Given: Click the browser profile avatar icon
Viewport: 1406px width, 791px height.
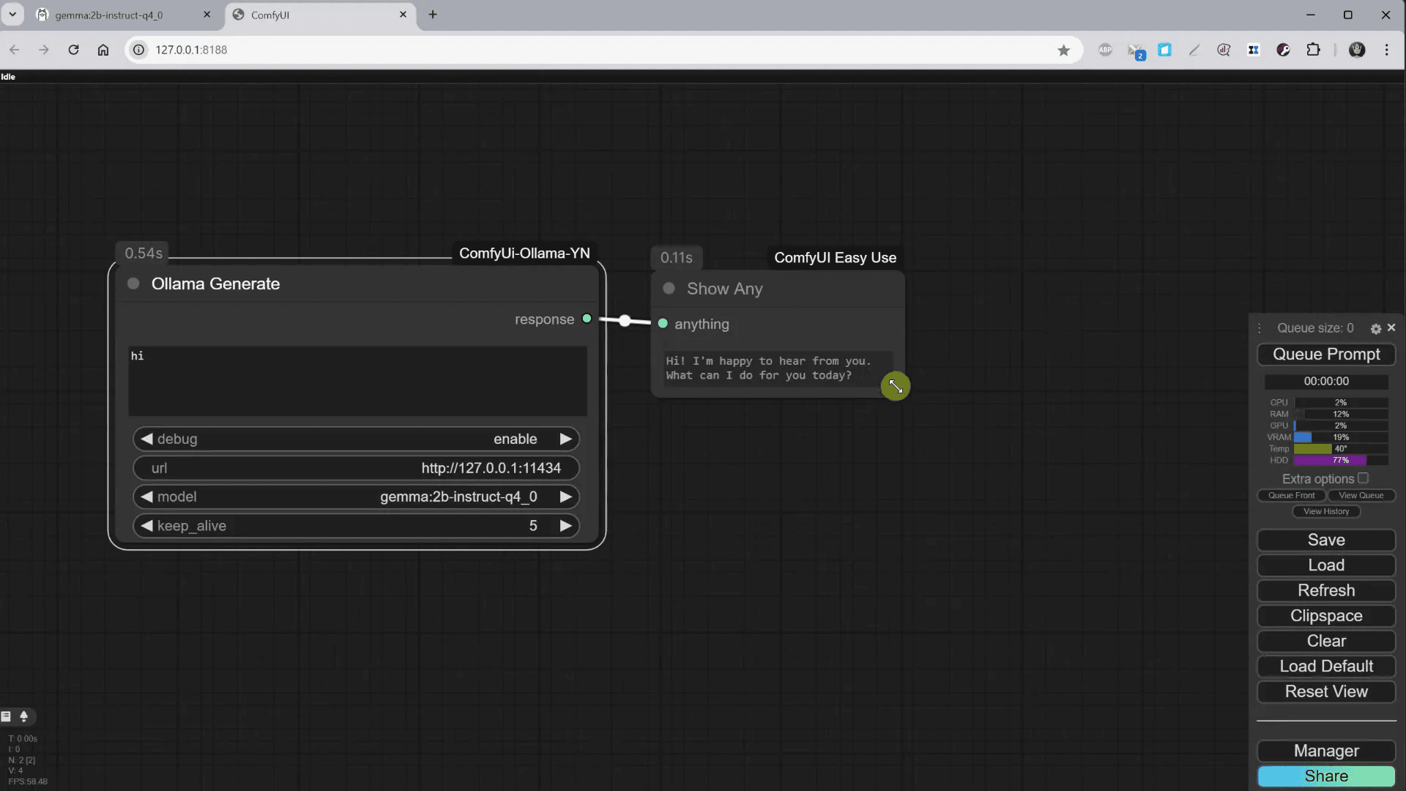Looking at the screenshot, I should click(1357, 50).
